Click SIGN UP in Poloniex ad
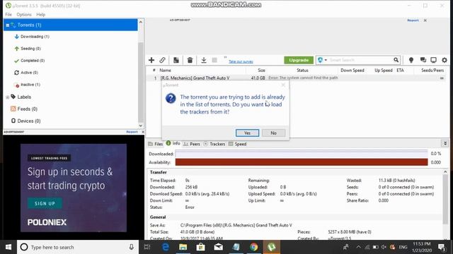Image resolution: width=453 pixels, height=254 pixels. click(x=45, y=203)
